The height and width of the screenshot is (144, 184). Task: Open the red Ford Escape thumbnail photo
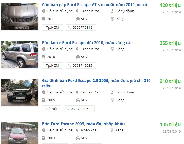[x=20, y=133]
